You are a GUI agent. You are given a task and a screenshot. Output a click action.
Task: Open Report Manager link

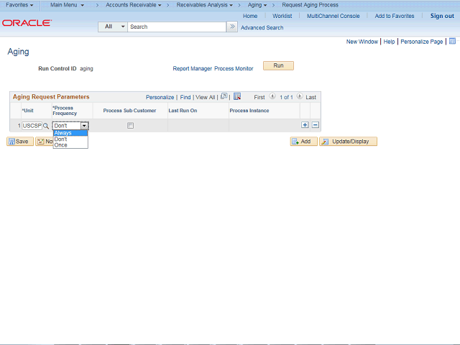click(192, 68)
